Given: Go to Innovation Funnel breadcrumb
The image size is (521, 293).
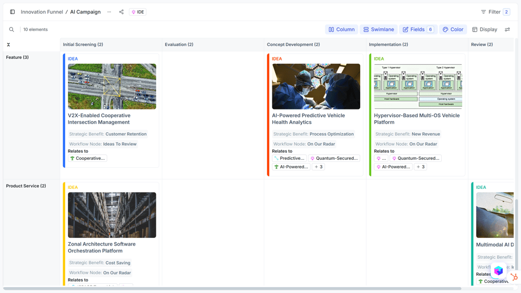Looking at the screenshot, I should [x=42, y=12].
